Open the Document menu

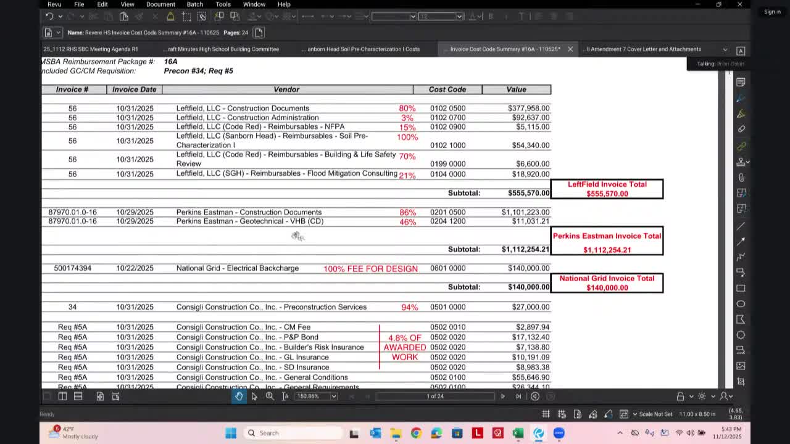[x=160, y=4]
